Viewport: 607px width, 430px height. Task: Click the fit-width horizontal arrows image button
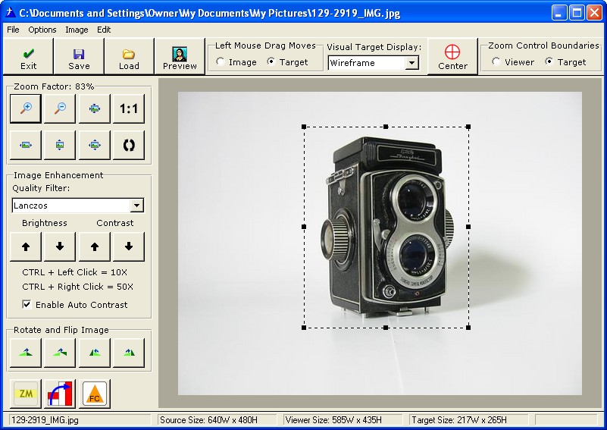coord(26,145)
